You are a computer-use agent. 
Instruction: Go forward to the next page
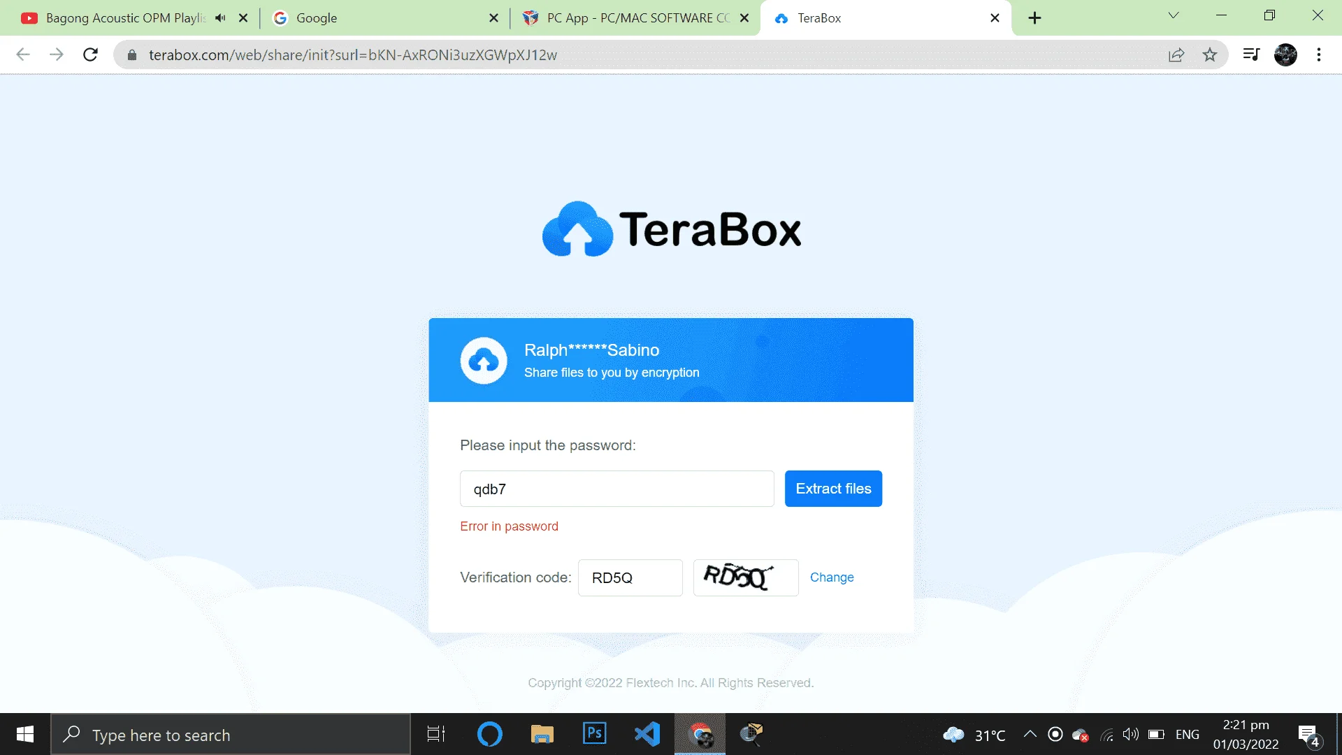57,55
